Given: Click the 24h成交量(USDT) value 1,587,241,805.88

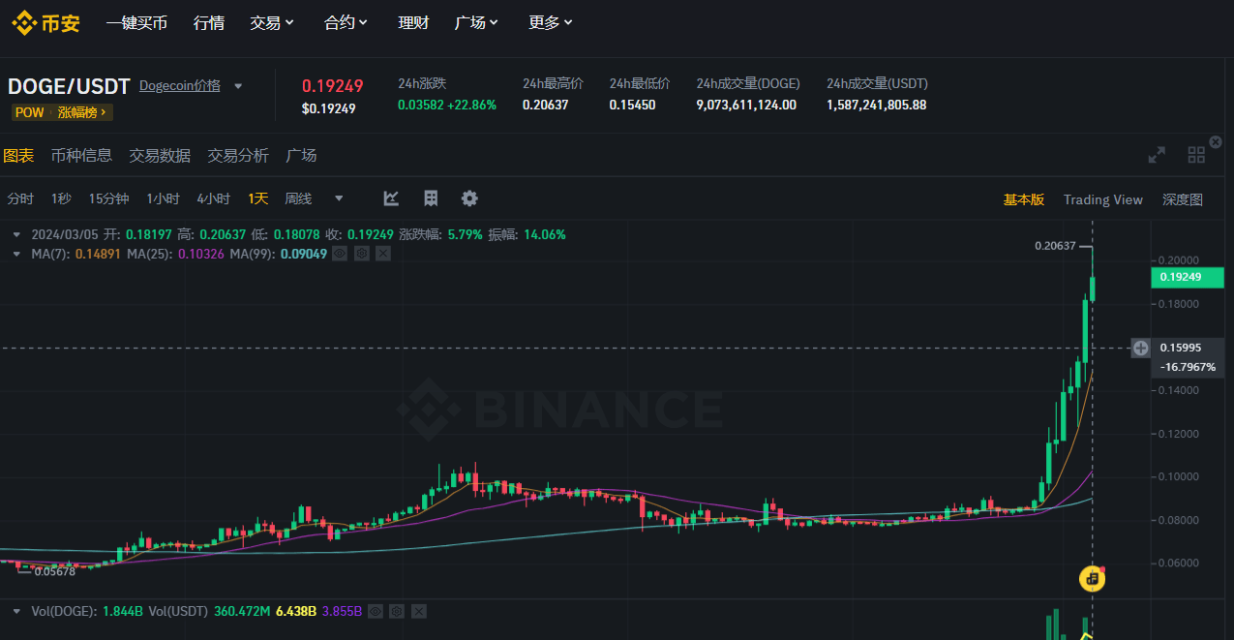Looking at the screenshot, I should click(x=877, y=105).
